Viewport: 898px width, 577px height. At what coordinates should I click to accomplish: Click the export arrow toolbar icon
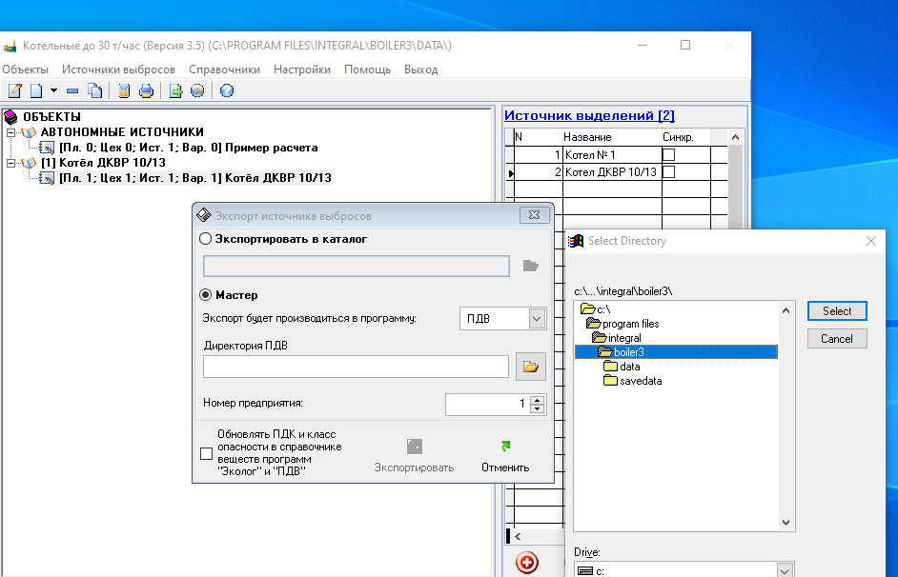click(x=175, y=91)
